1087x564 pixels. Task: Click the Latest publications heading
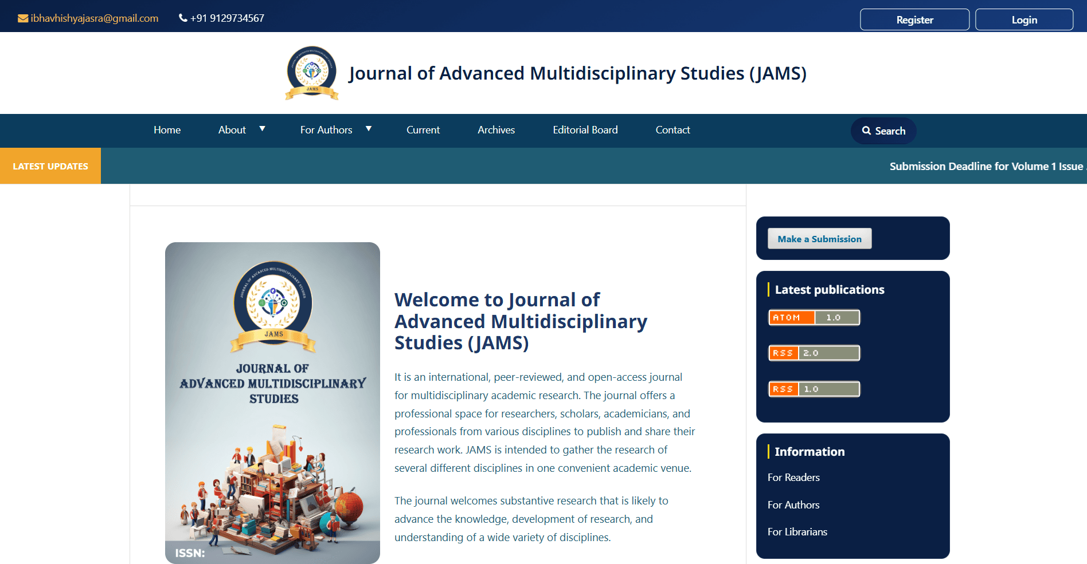pos(830,290)
